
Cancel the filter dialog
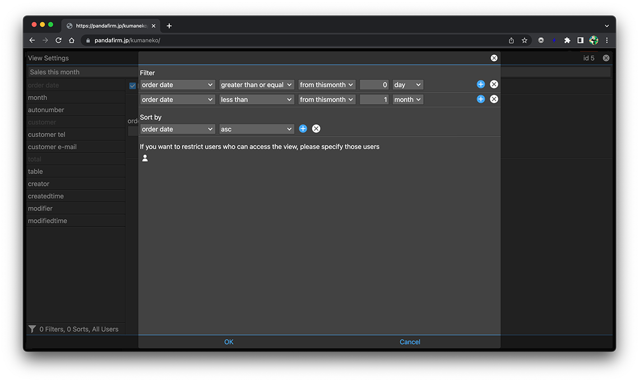tap(410, 342)
